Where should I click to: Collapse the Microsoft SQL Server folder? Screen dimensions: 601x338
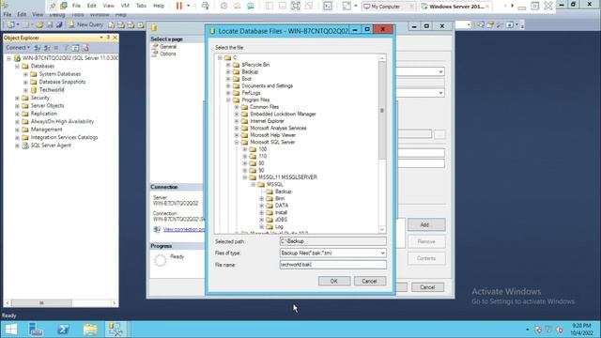tap(237, 142)
